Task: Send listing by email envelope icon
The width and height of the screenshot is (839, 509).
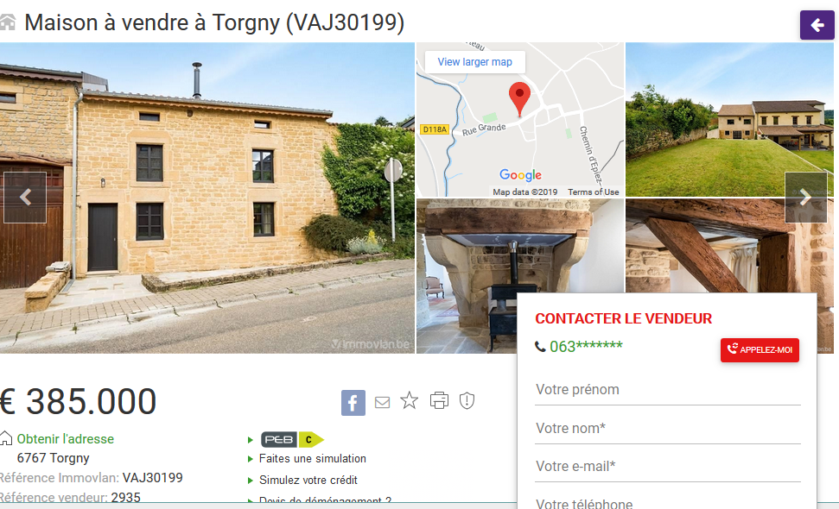Action: coord(382,402)
